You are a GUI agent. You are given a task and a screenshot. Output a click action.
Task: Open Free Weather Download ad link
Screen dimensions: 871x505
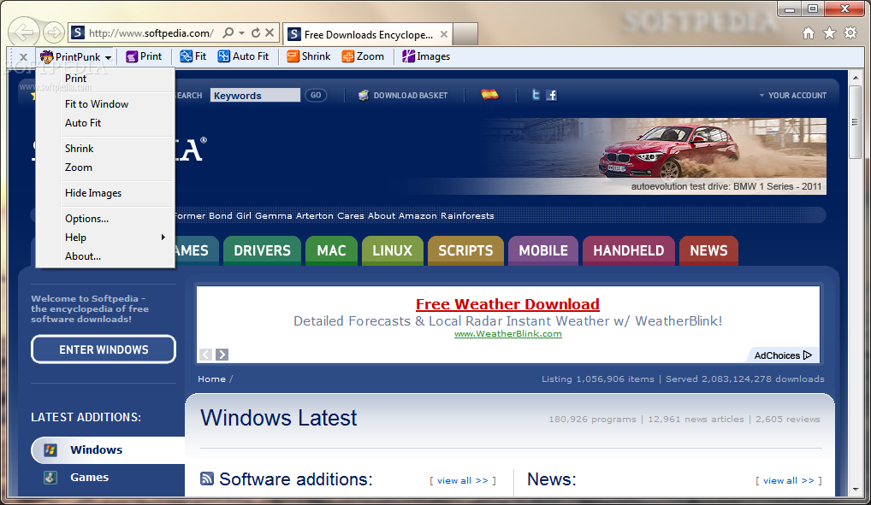point(507,304)
